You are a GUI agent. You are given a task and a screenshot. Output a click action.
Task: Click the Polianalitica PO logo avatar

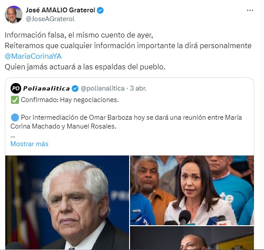16,88
